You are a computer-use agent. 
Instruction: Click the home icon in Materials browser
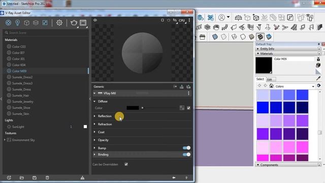pyautogui.click(x=271, y=86)
